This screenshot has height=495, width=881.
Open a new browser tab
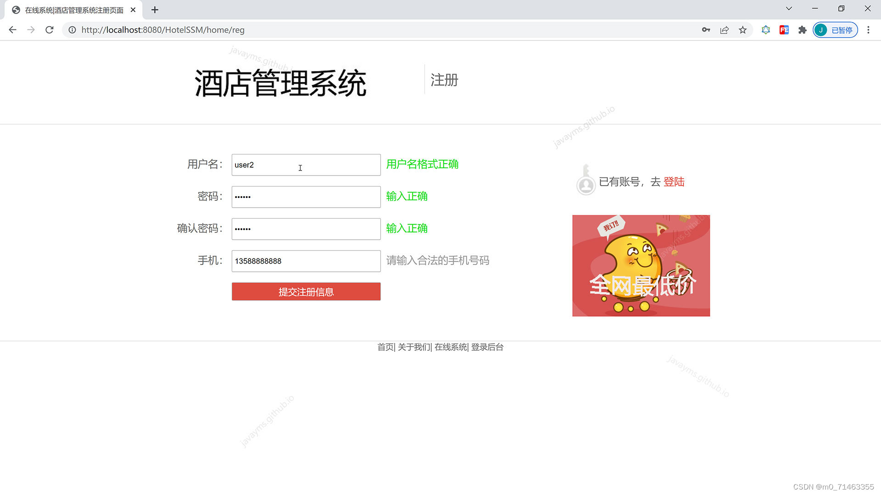point(155,10)
